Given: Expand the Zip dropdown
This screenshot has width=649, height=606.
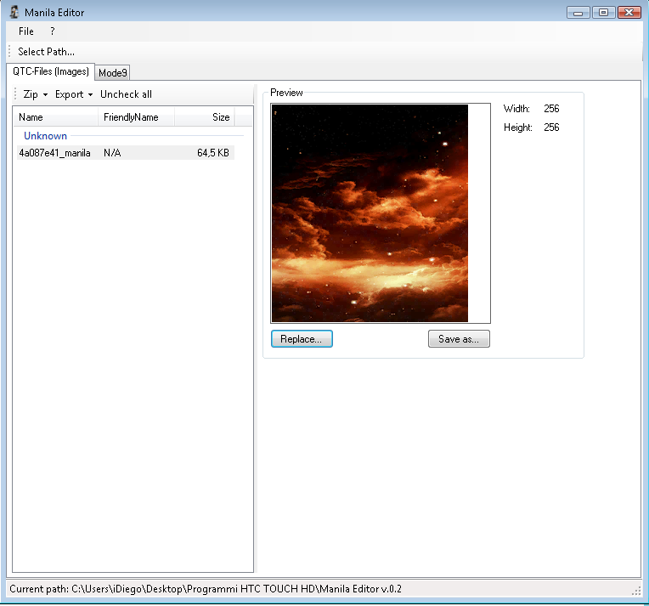Looking at the screenshot, I should point(35,94).
